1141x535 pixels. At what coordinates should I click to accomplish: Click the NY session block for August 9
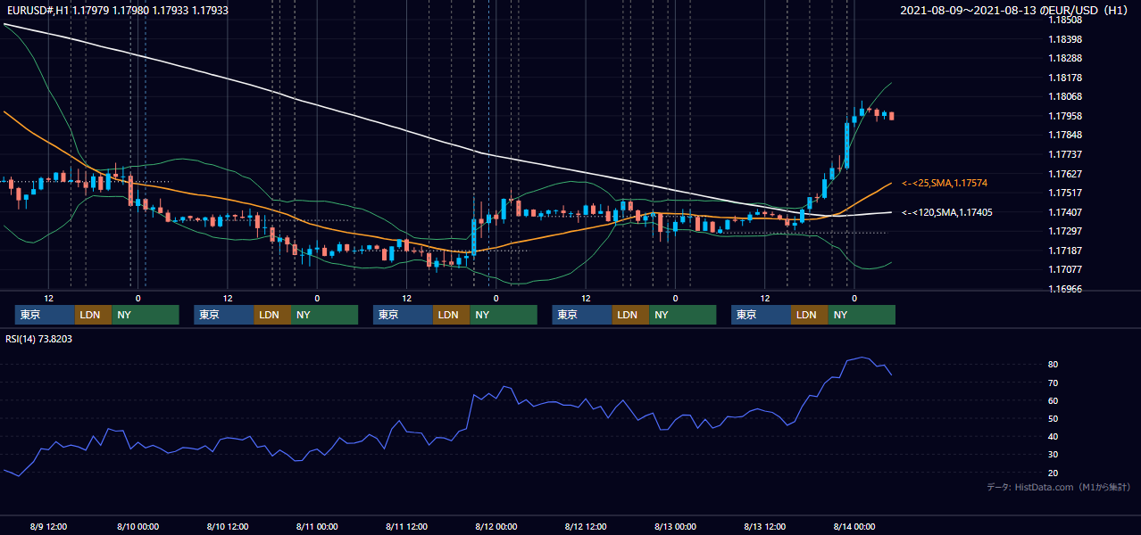point(146,315)
